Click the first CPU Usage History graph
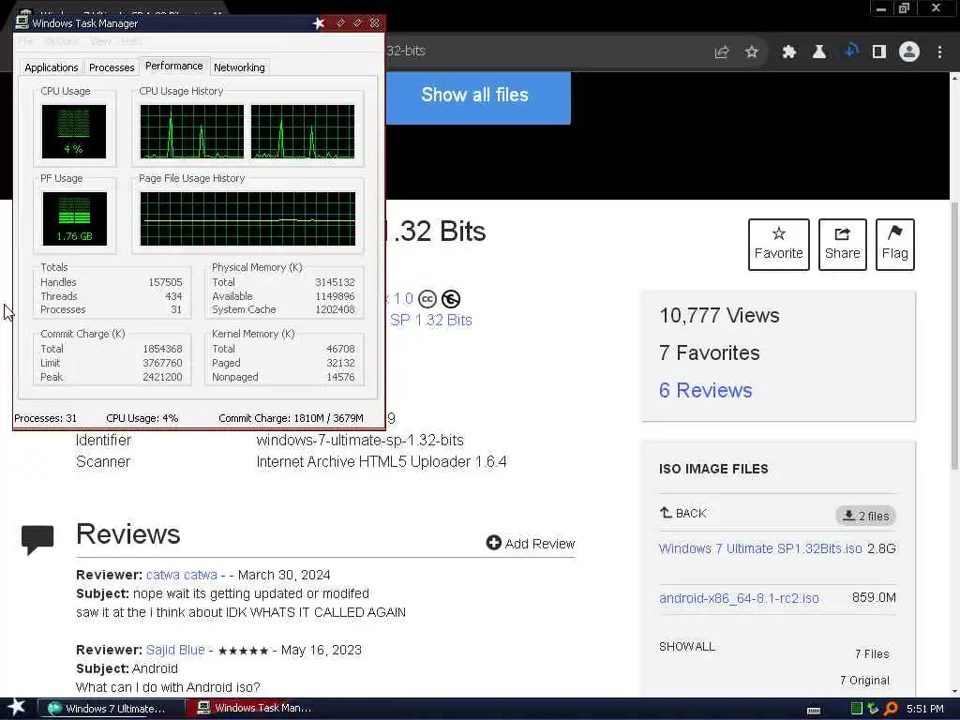960x720 pixels. 191,131
